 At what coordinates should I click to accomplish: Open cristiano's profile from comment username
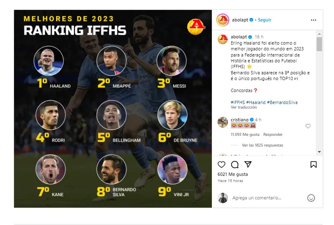[x=239, y=120]
